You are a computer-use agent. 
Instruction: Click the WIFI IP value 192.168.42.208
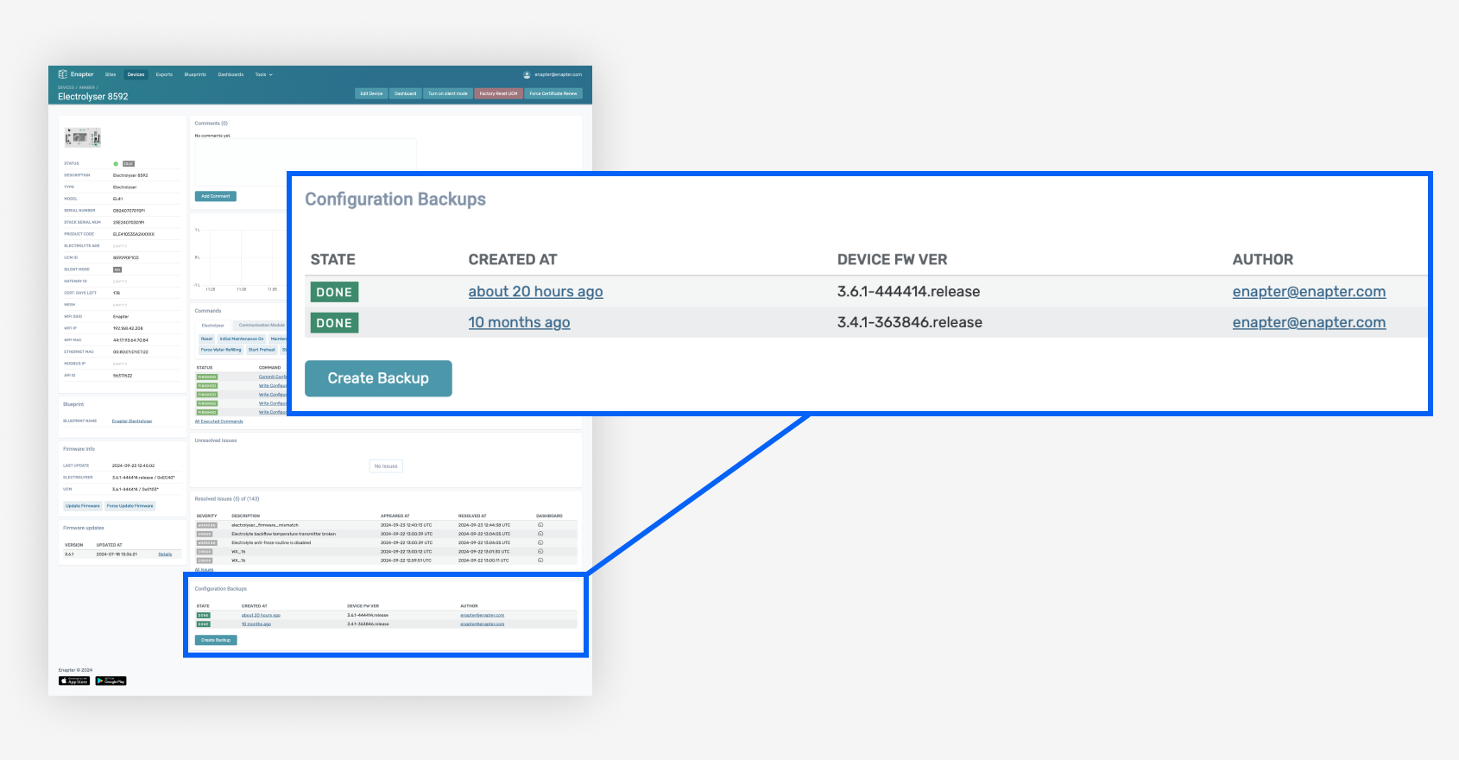coord(128,328)
